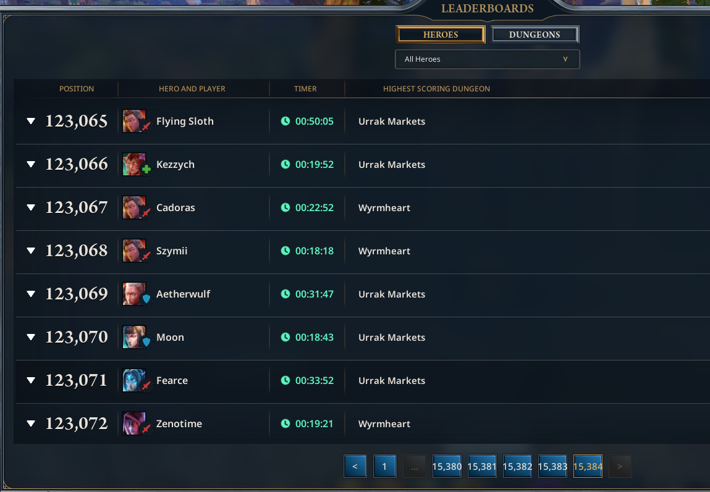Go to the previous page arrow

(x=355, y=466)
